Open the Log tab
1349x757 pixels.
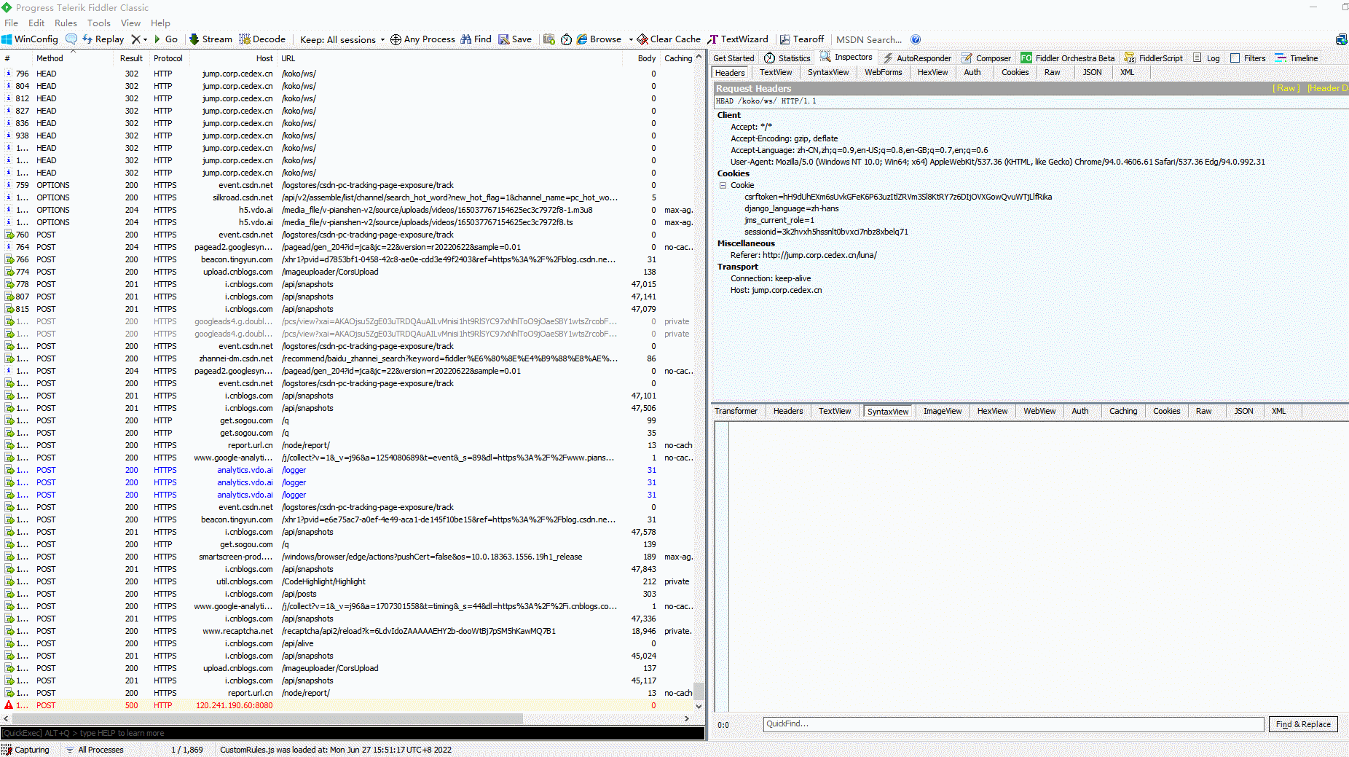(x=1206, y=58)
